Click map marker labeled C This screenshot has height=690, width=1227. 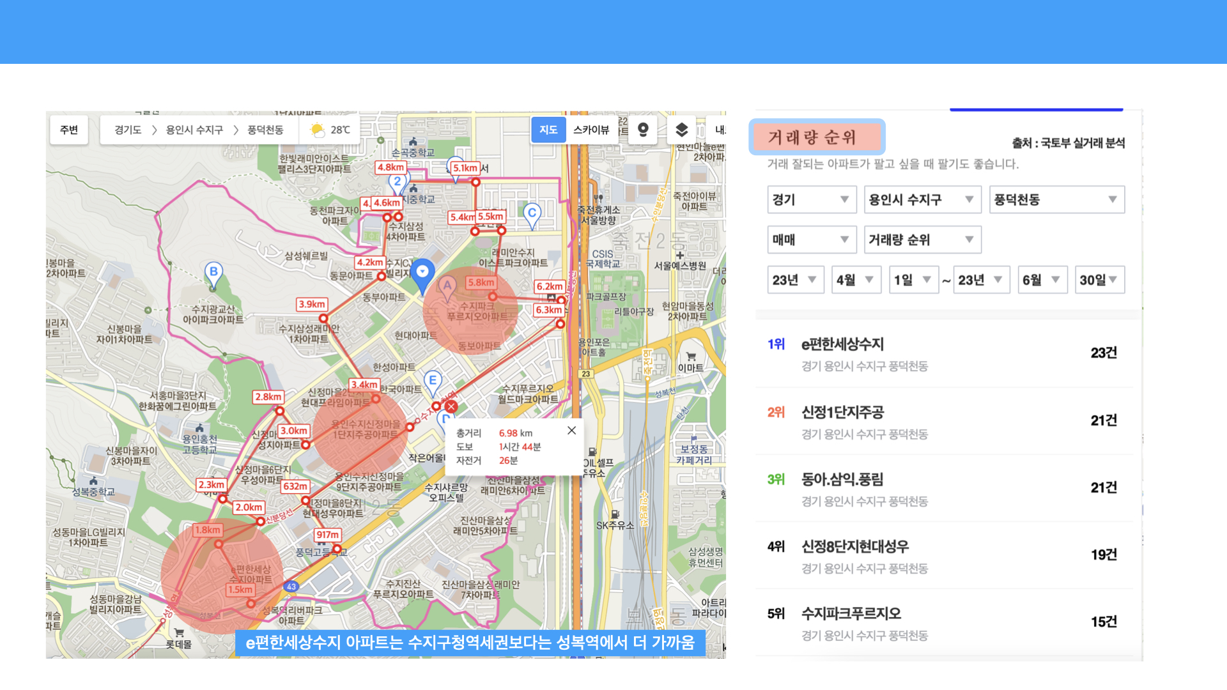click(532, 213)
